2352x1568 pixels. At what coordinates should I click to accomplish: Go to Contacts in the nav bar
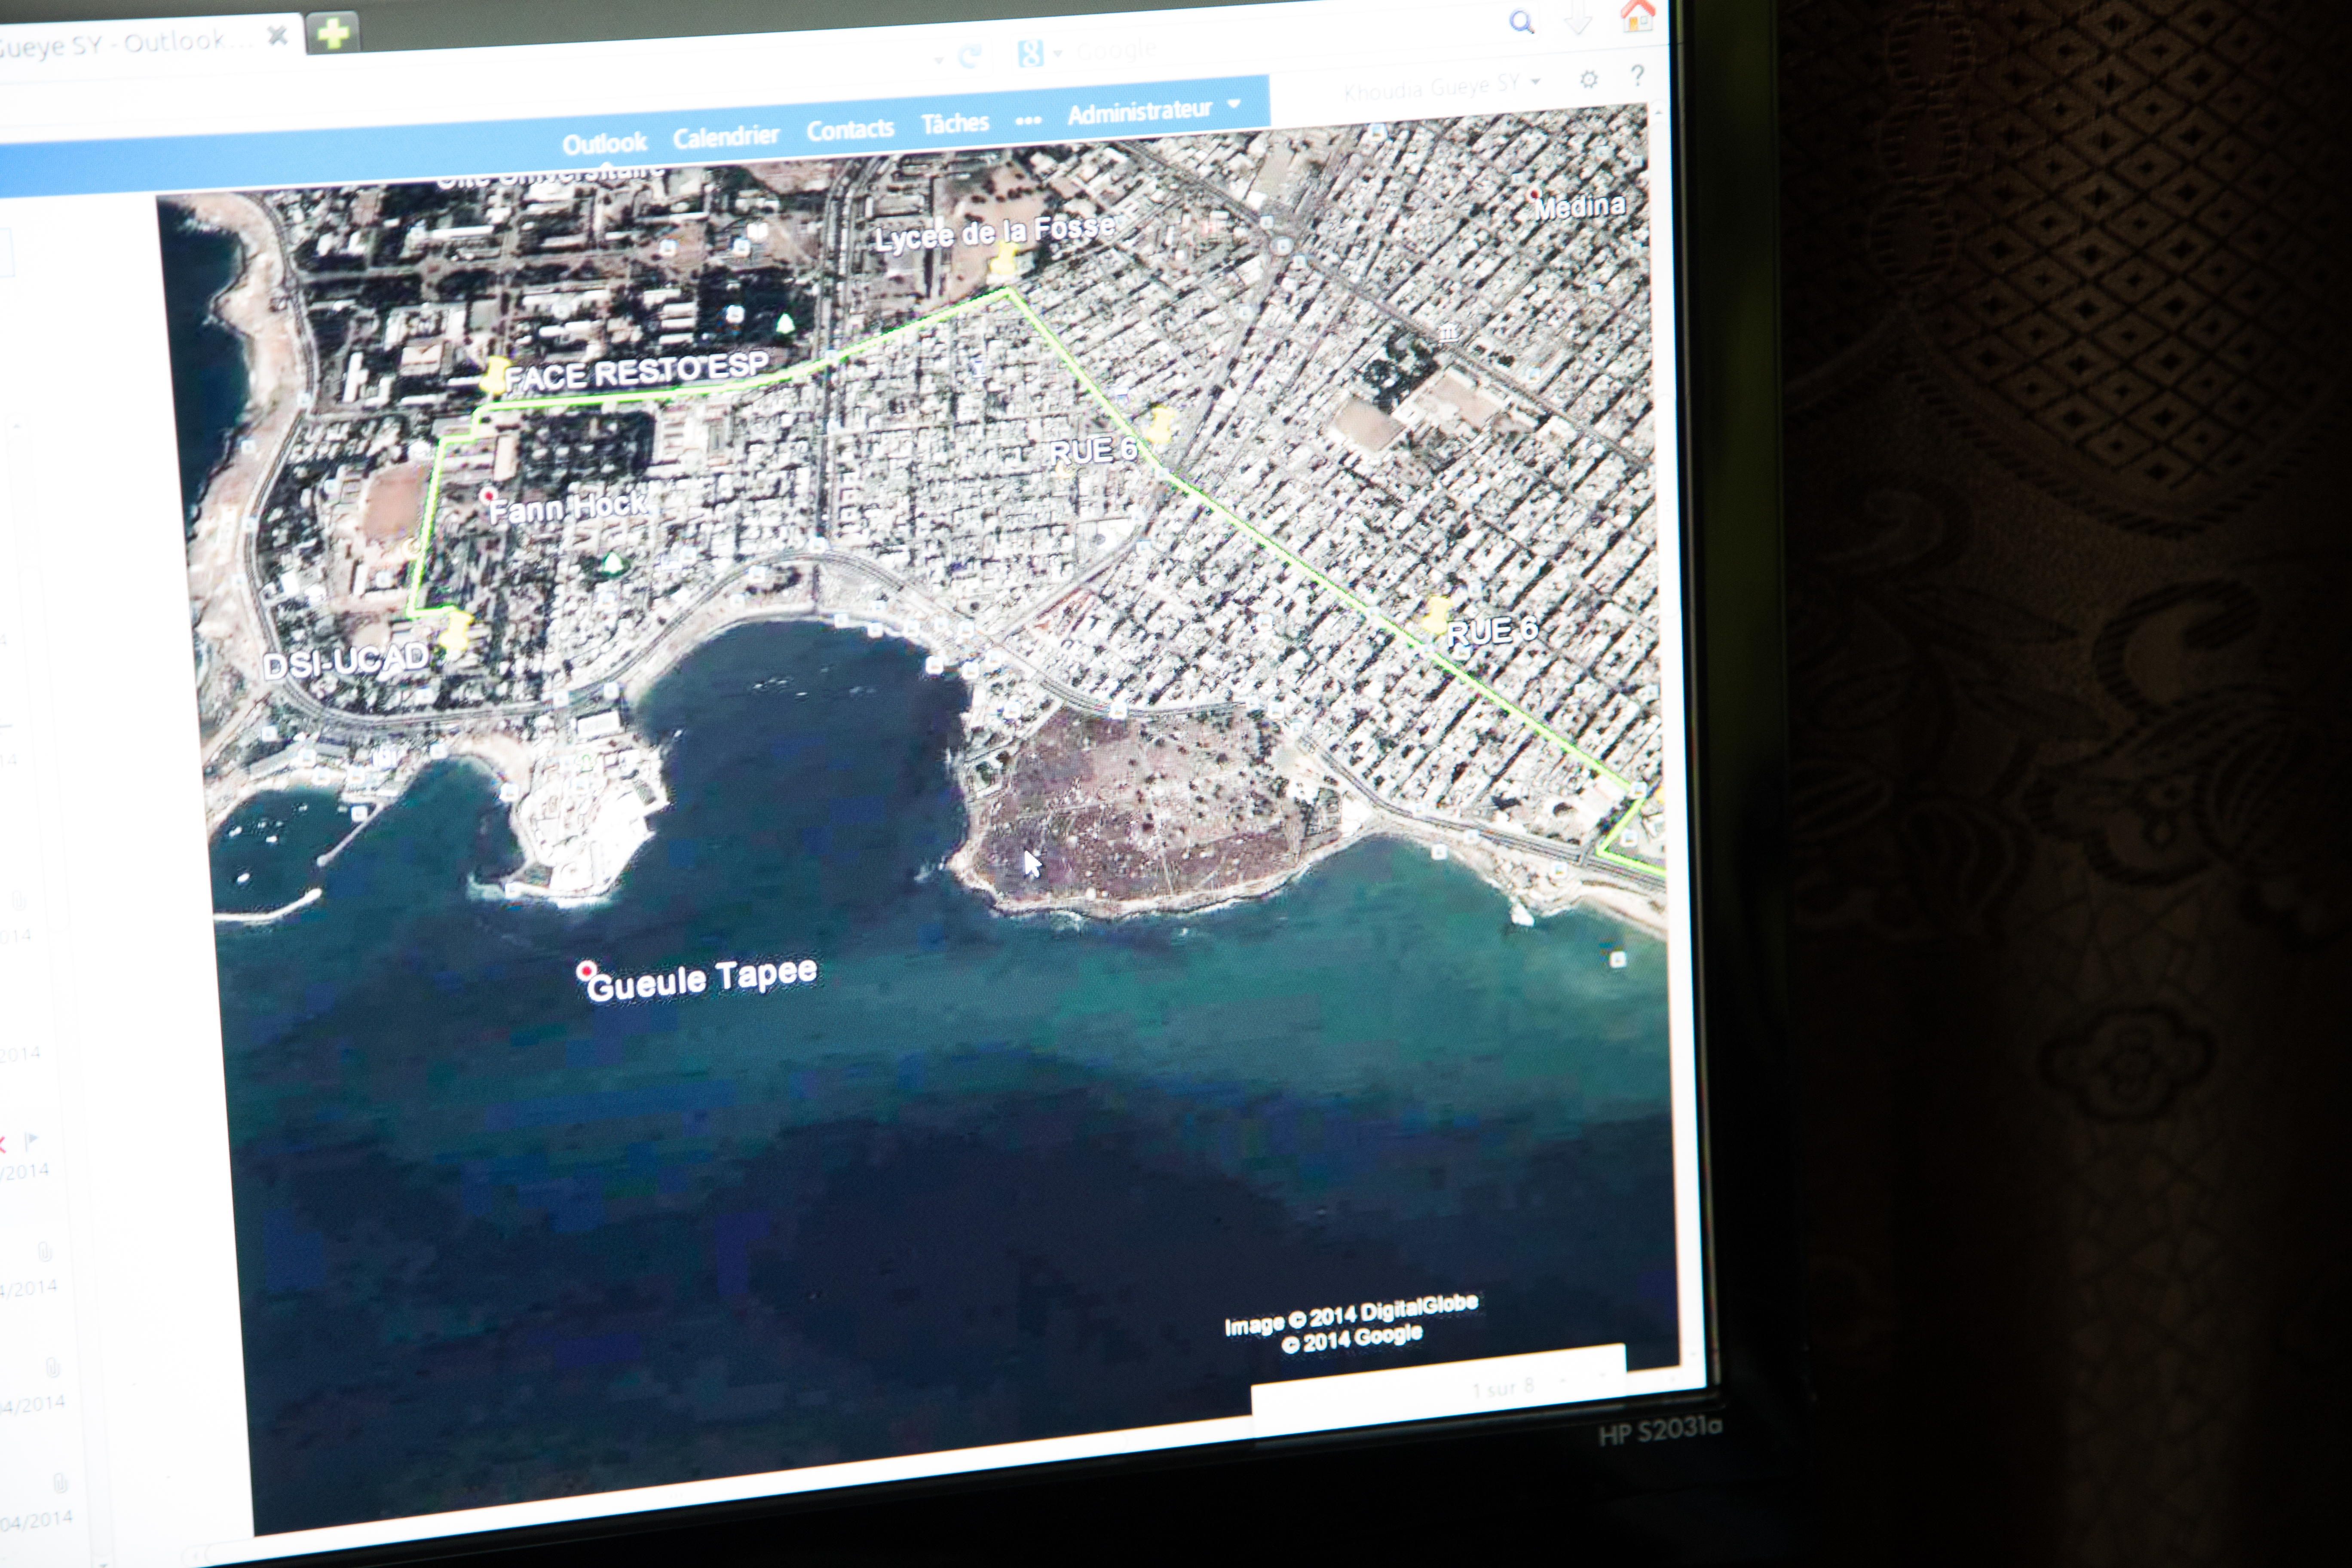(850, 129)
